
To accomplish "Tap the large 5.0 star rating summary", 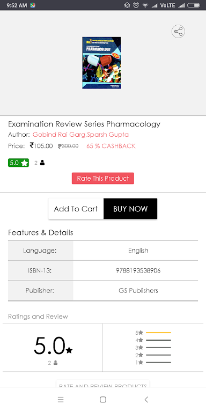I will (x=53, y=347).
